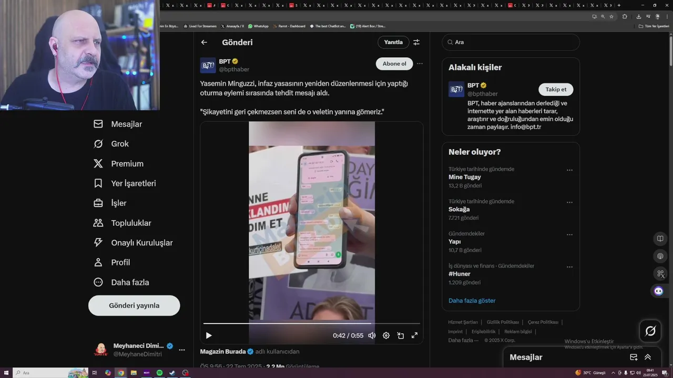This screenshot has height=378, width=673.
Task: Click Abone ol on the BPT post
Action: click(x=394, y=64)
